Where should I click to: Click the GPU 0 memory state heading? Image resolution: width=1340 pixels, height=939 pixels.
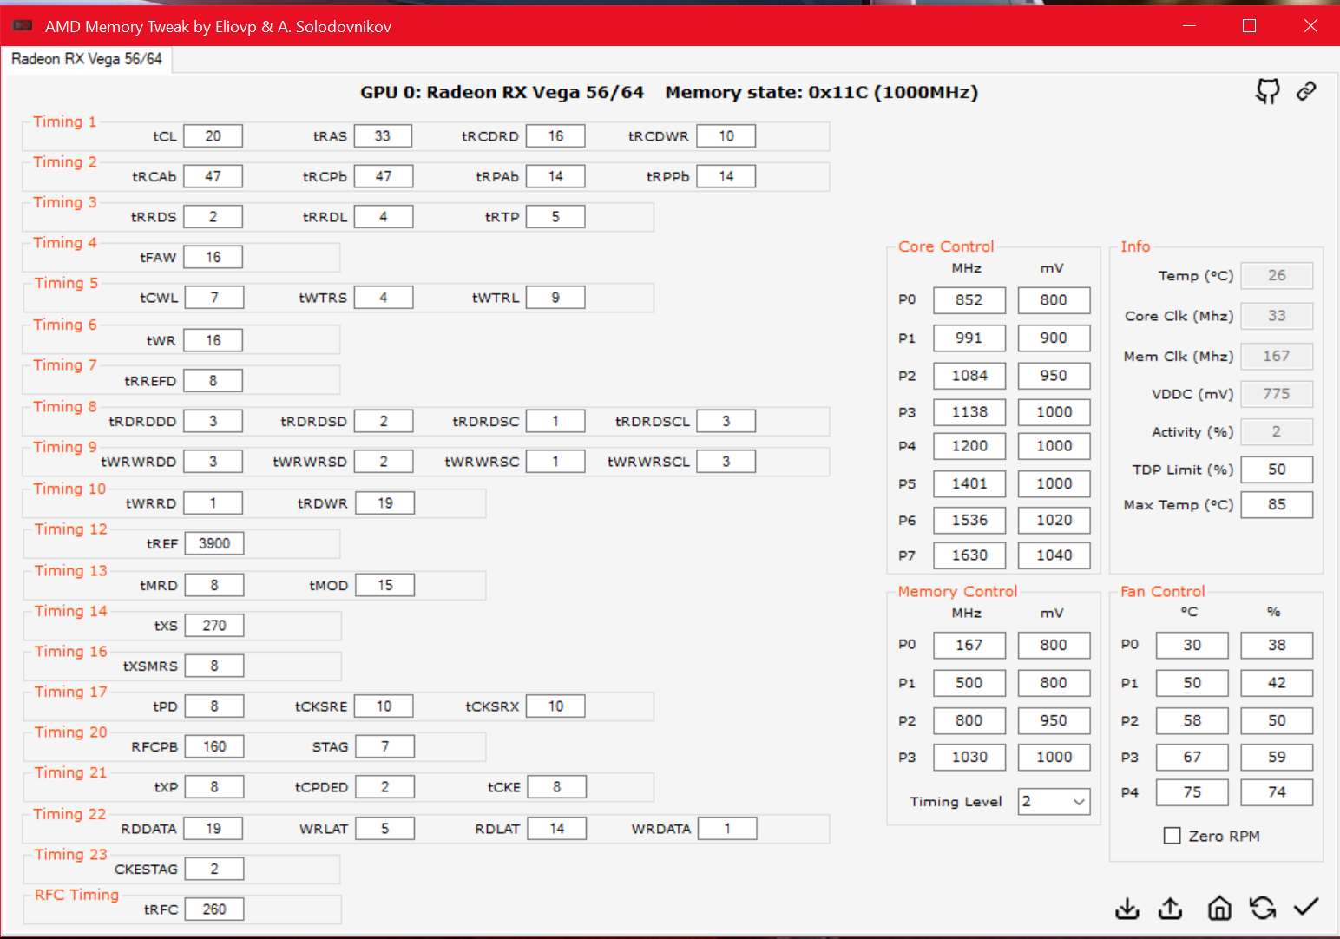click(x=669, y=92)
